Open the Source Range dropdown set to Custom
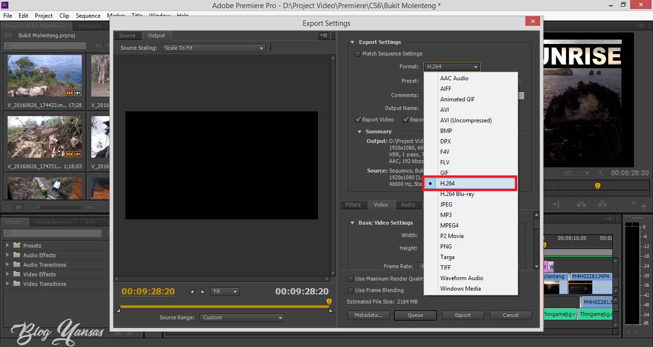Screen dimensions: 653x347 tap(242, 317)
